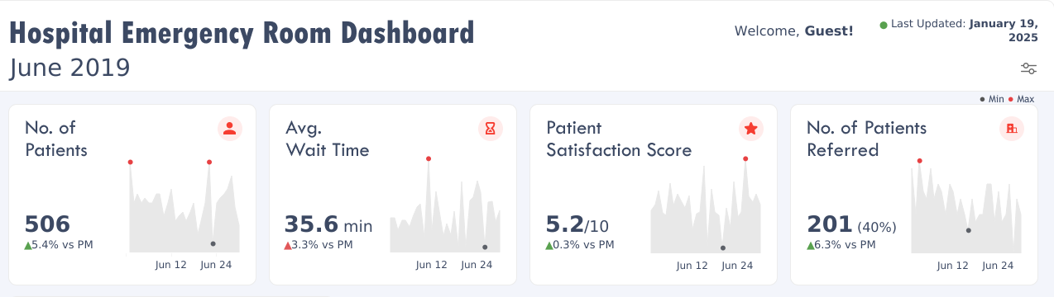This screenshot has height=297, width=1054.
Task: Click the Guest! username text
Action: point(829,31)
